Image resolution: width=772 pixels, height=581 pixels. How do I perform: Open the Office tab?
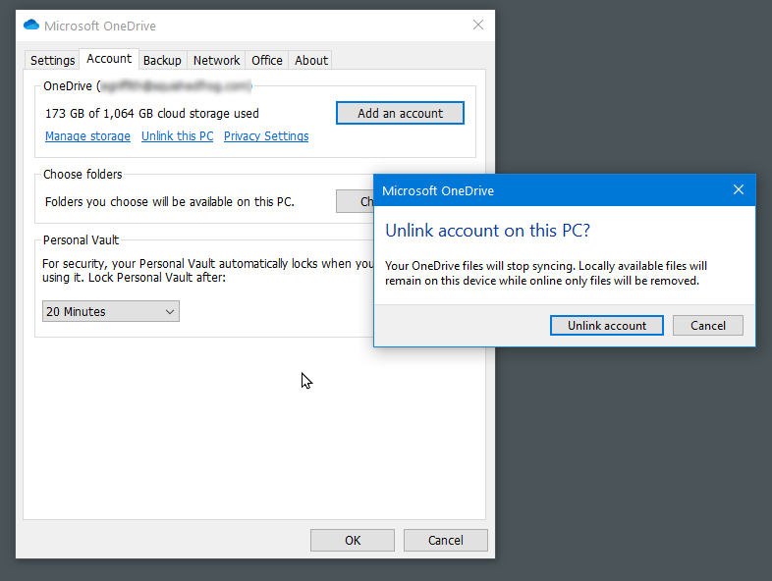click(267, 60)
